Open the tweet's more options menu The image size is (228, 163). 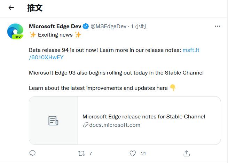[x=218, y=26]
